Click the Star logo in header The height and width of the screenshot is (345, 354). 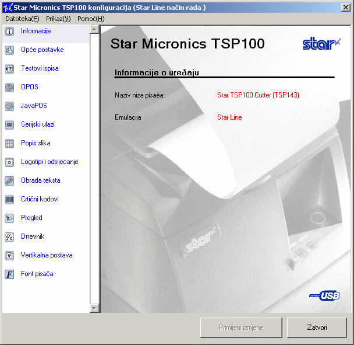pyautogui.click(x=321, y=43)
